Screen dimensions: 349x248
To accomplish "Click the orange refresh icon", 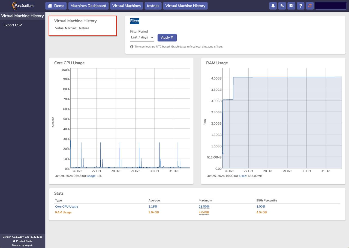I will (x=309, y=6).
